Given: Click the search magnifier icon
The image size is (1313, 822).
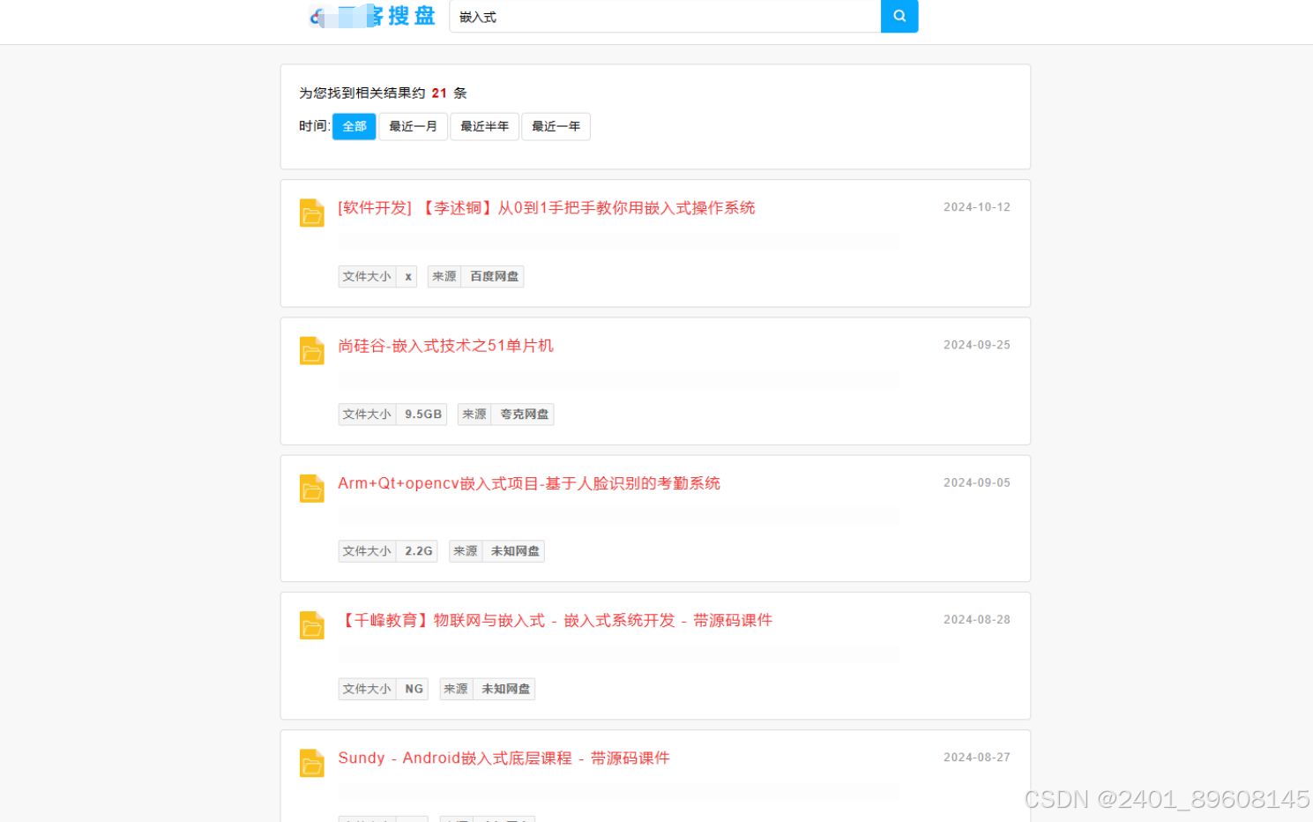Looking at the screenshot, I should [x=899, y=16].
